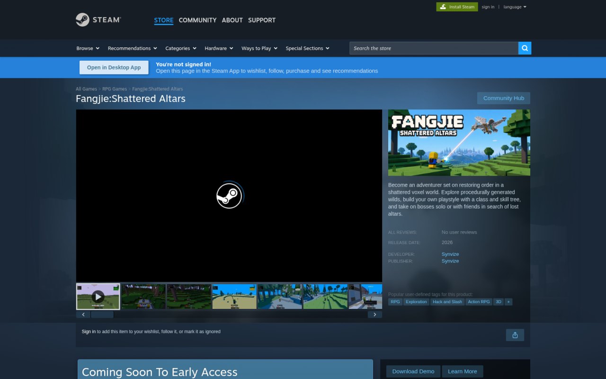Select the Action RPG tag
The height and width of the screenshot is (379, 606).
(479, 302)
